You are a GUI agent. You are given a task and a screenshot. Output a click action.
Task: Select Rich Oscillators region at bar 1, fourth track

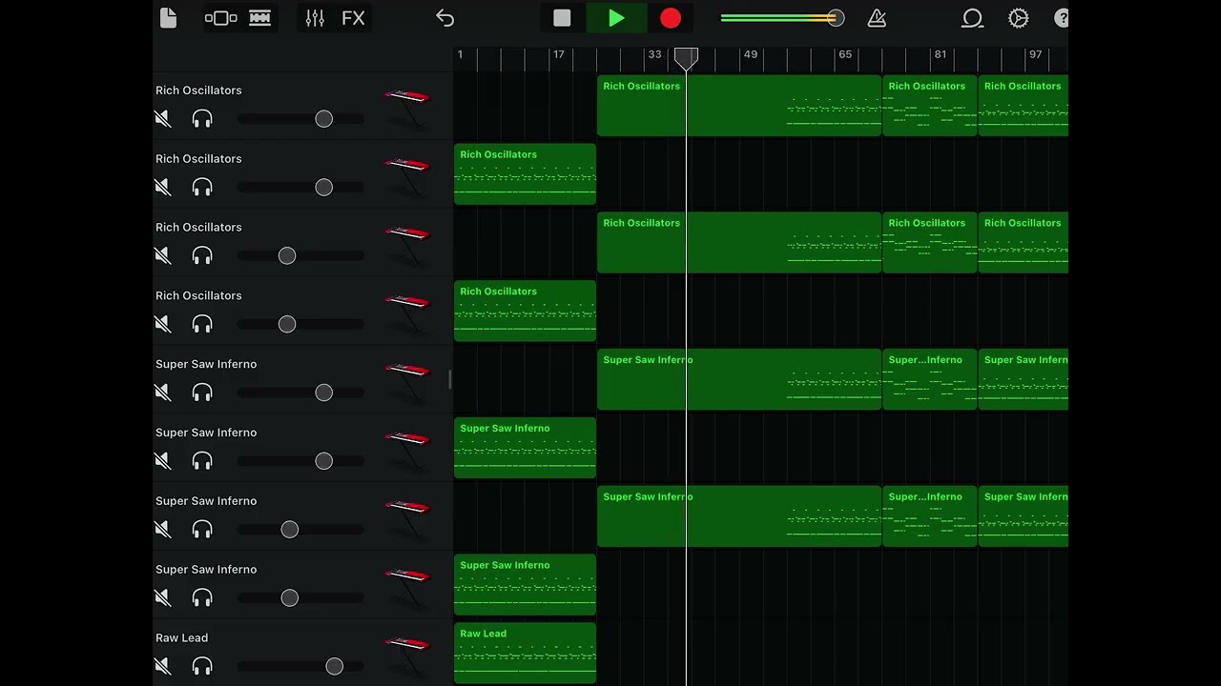coord(525,312)
